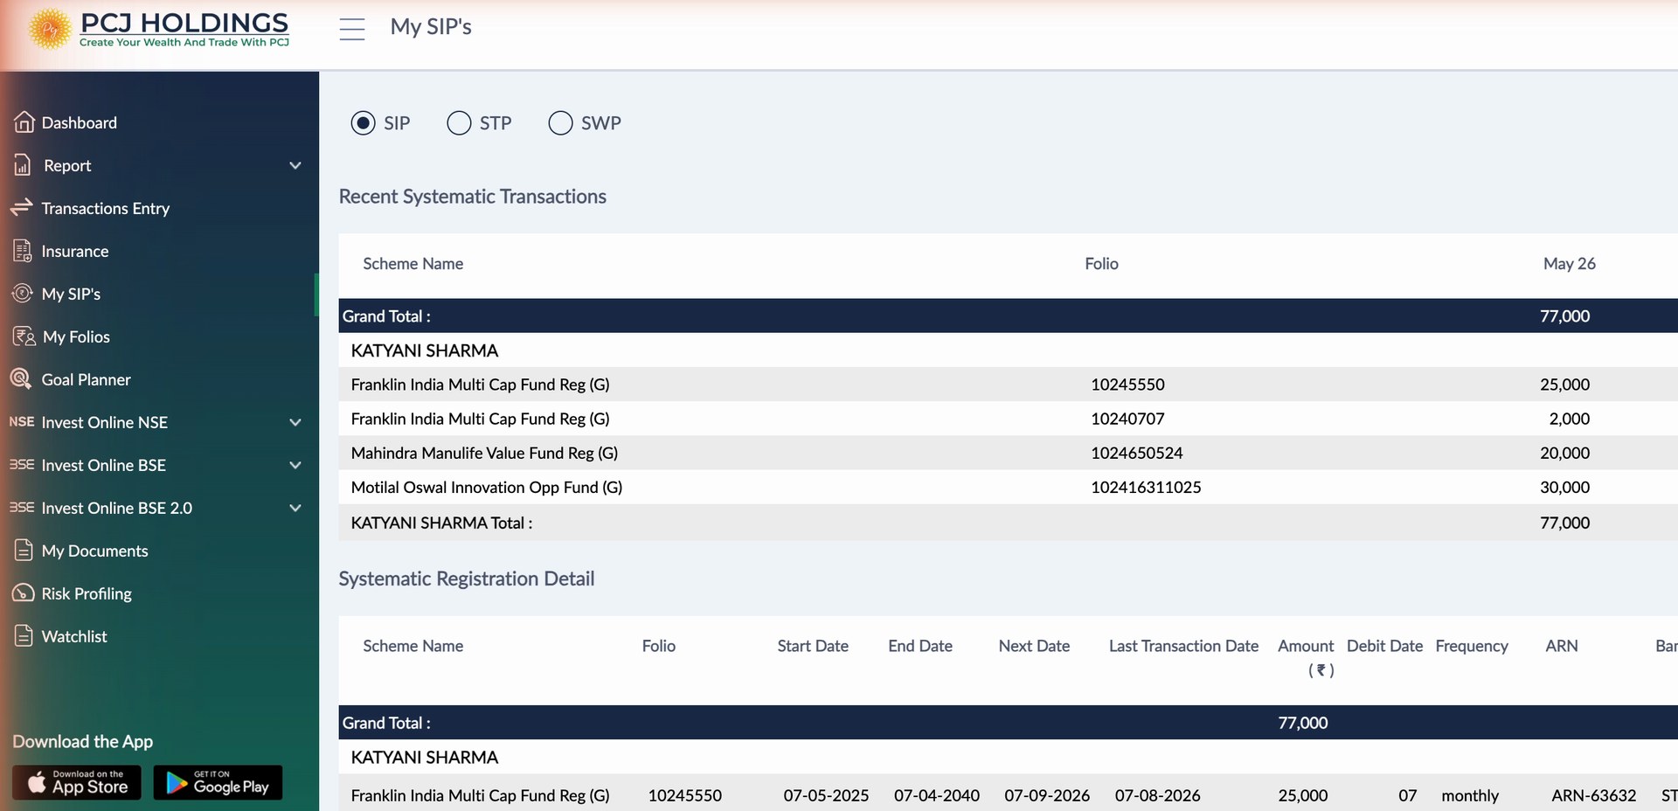Click the Folio header in Recent Transactions
1678x811 pixels.
click(1101, 263)
